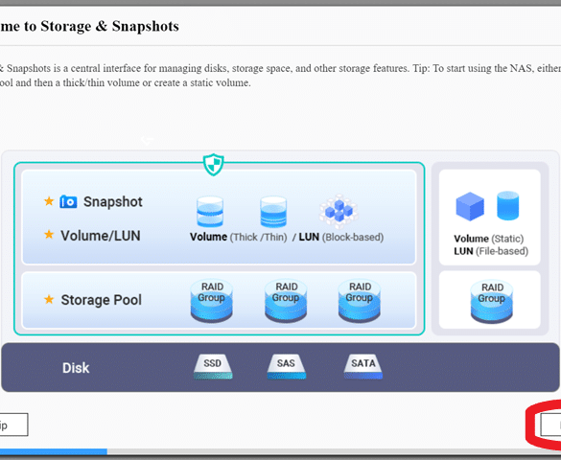Click the block-based LUN cubes icon
Viewport: 561px width, 460px height.
coord(339,211)
